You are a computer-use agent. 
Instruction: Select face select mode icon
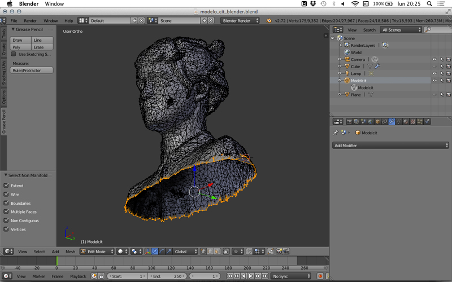217,252
